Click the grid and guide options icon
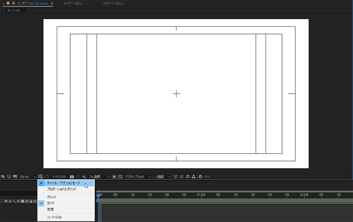Viewport: 353px width, 222px height. click(x=40, y=177)
